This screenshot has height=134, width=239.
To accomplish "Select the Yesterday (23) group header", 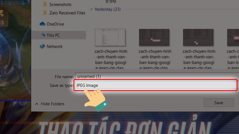I will tap(108, 9).
